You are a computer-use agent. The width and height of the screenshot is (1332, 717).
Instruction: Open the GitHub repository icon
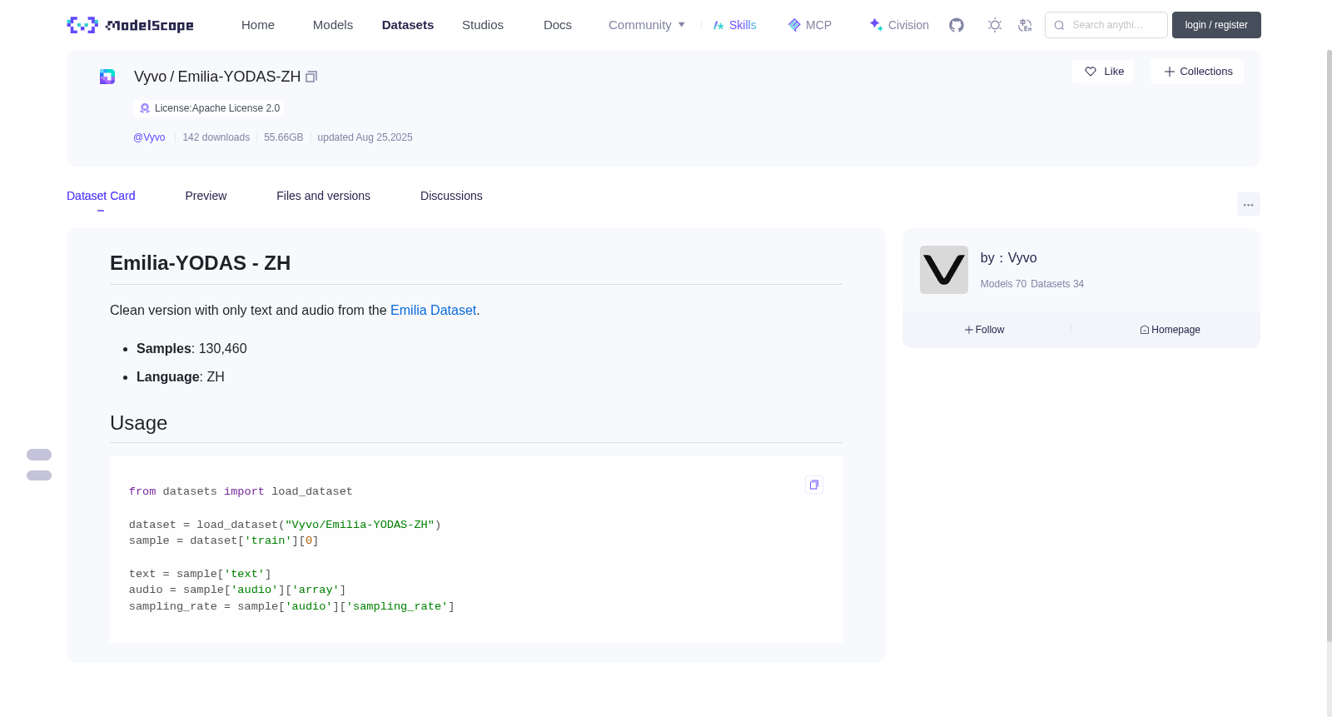pos(957,25)
